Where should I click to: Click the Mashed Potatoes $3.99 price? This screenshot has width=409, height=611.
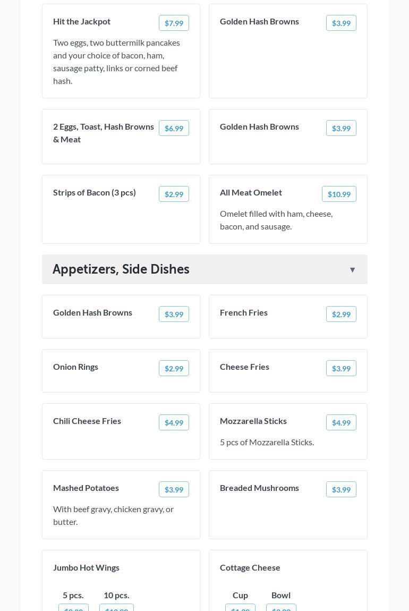click(174, 489)
